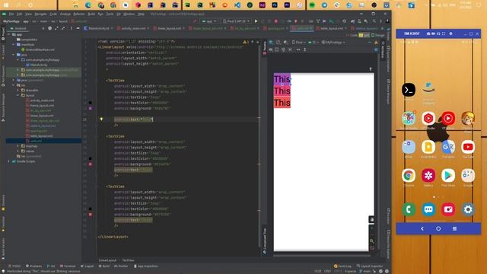Tap the phone Recents navigation button
The image size is (487, 274).
click(454, 228)
